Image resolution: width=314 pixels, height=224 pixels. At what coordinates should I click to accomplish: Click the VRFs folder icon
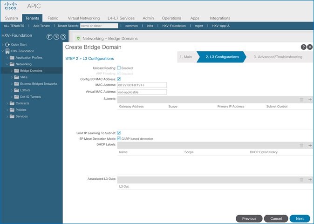coord(17,77)
